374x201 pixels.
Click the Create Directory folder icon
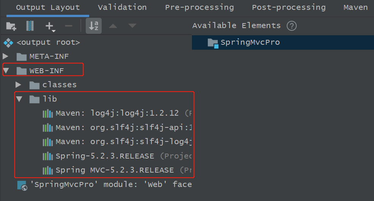pos(11,26)
